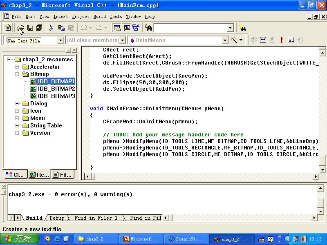
Task: Open the View menu
Action: [45, 17]
